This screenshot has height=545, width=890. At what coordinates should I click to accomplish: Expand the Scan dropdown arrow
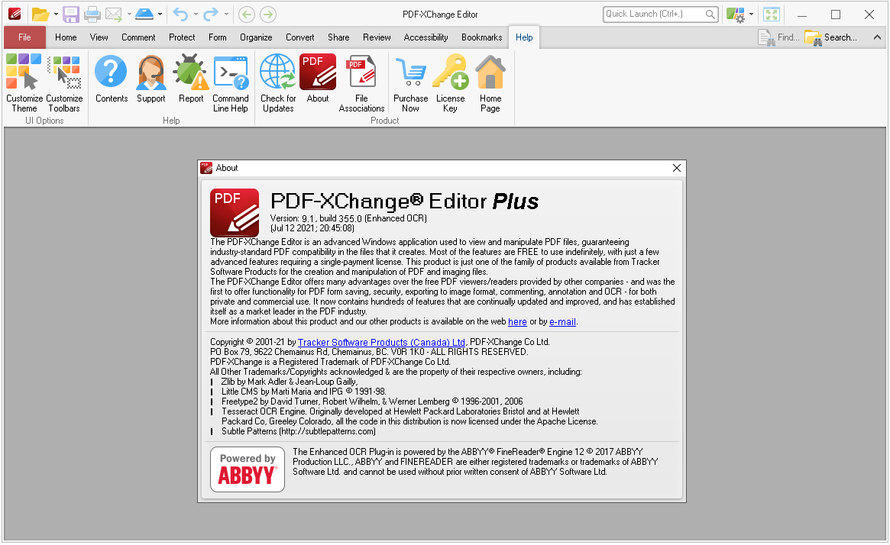160,15
